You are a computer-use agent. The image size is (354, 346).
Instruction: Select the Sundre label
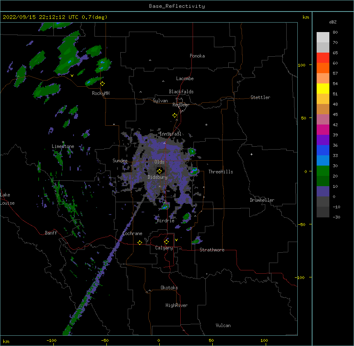[120, 161]
